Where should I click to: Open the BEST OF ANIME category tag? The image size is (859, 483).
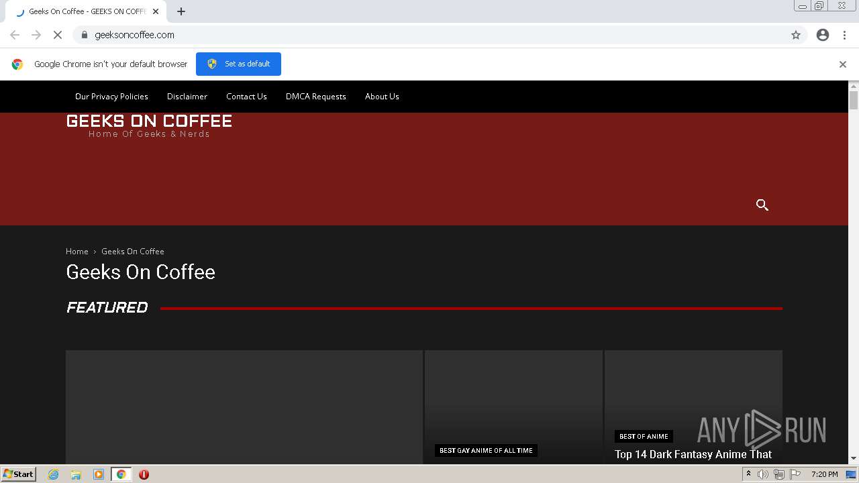click(x=644, y=436)
